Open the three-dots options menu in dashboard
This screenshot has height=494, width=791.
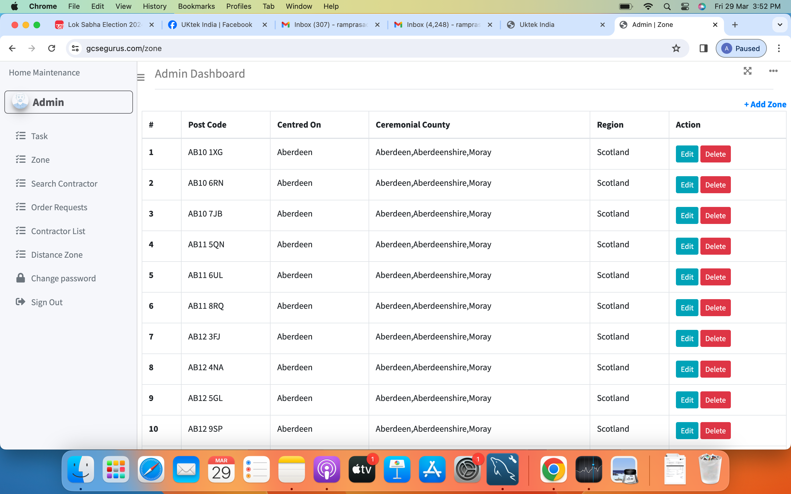(773, 71)
